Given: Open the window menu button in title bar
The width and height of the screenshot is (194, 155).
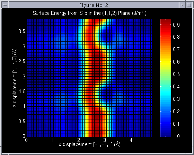Looking at the screenshot, I should [5, 5].
